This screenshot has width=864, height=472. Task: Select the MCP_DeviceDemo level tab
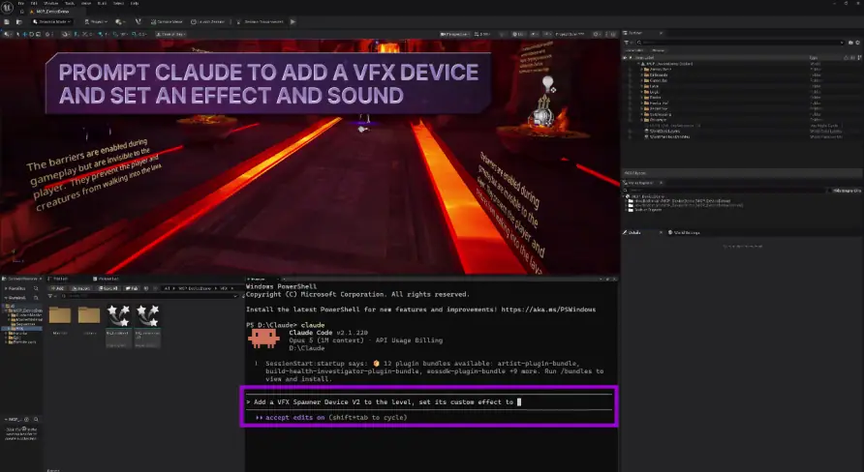(x=52, y=12)
